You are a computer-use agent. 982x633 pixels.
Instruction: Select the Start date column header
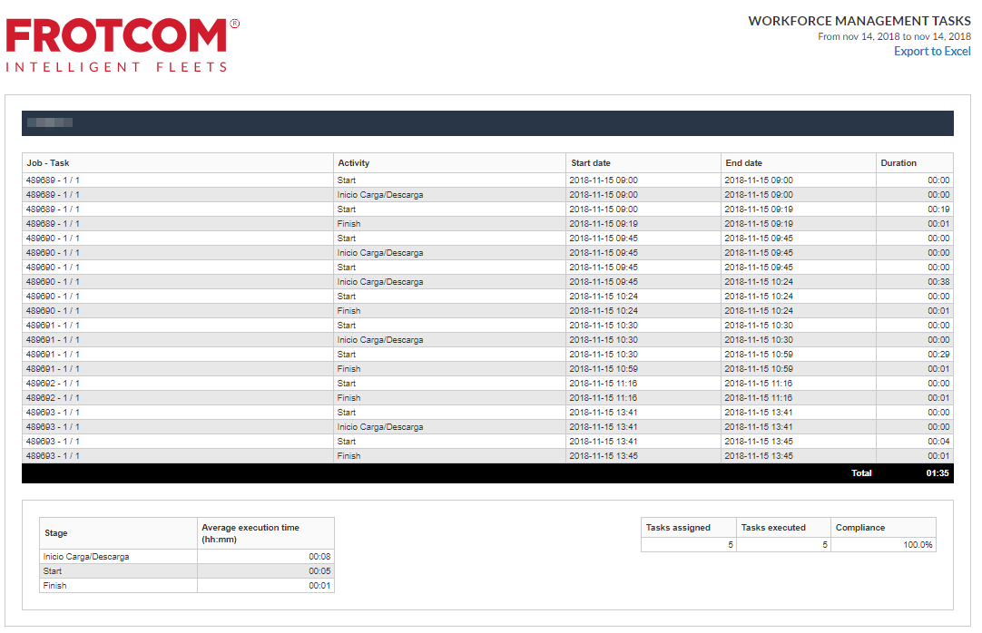(x=591, y=163)
